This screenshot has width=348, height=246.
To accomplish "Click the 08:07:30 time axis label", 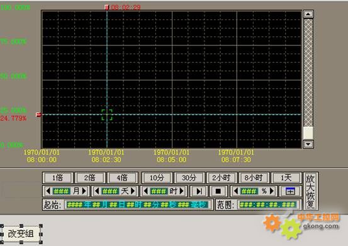I will tap(236, 160).
